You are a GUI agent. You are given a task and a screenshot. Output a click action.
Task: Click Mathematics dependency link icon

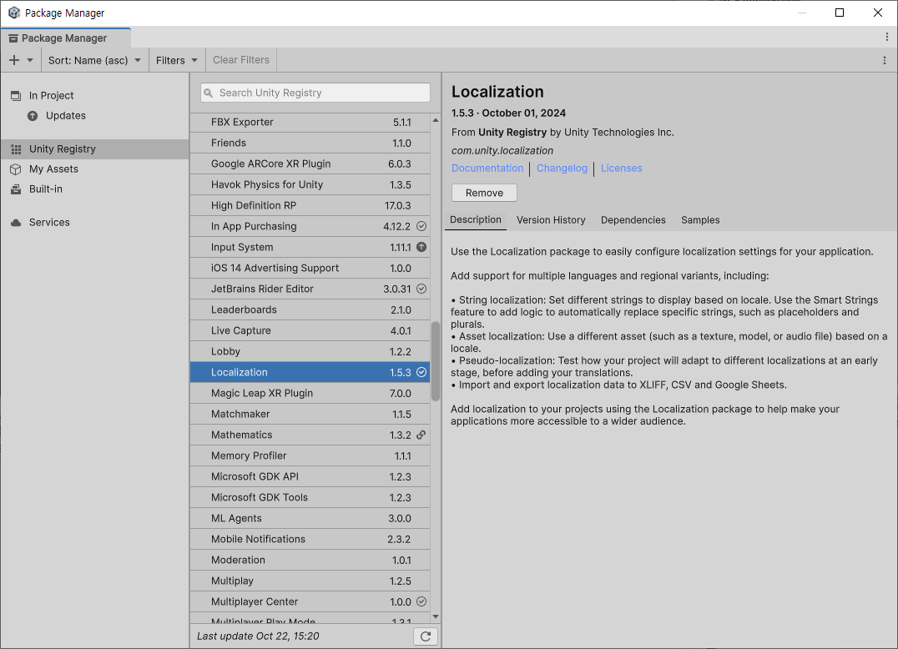[x=421, y=435]
